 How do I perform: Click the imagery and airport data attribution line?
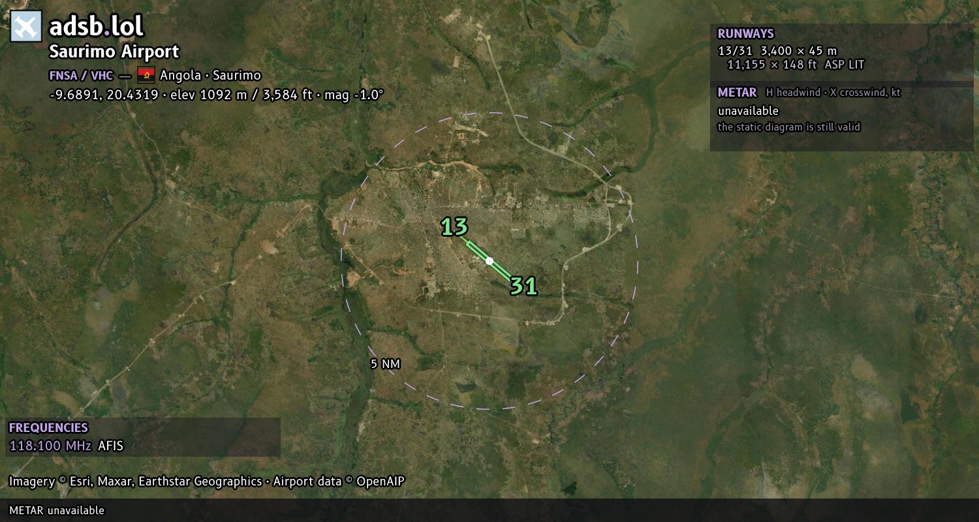(207, 482)
